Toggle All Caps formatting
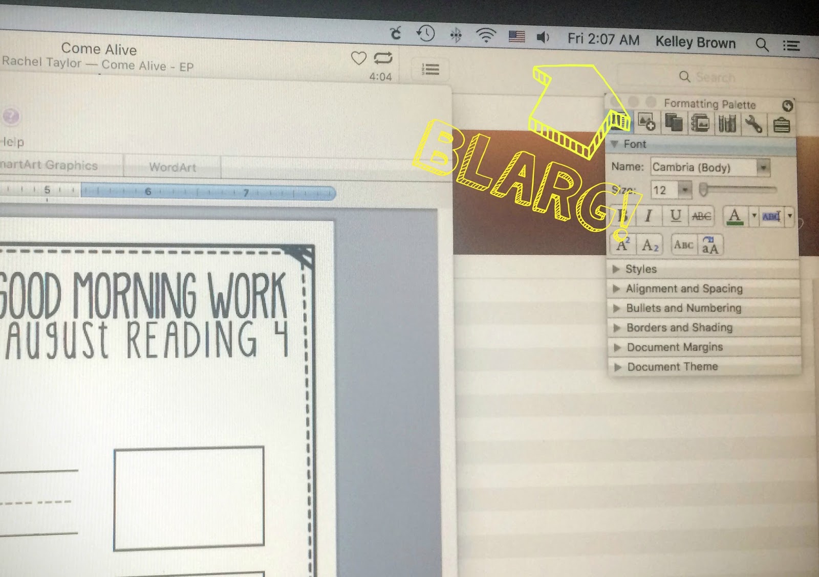Image resolution: width=819 pixels, height=577 pixels. 710,246
